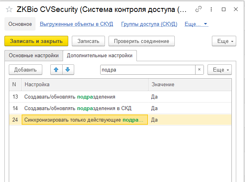
Task: Expand the navigation 'Еще...' dropdown
Action: pos(196,24)
